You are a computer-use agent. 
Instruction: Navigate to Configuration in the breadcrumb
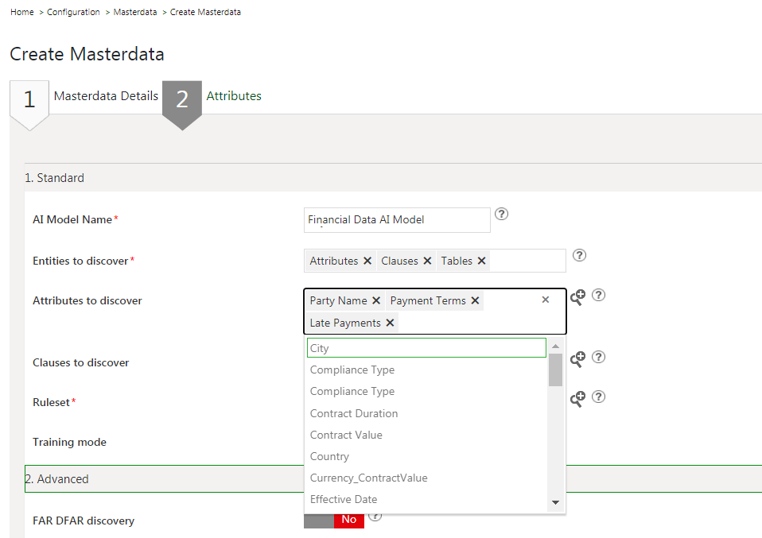pyautogui.click(x=73, y=12)
